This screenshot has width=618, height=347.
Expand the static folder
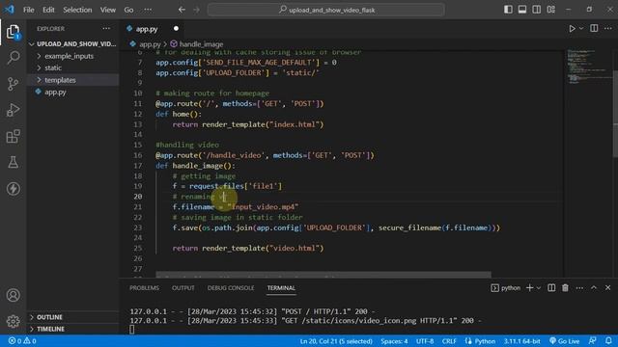[x=53, y=67]
